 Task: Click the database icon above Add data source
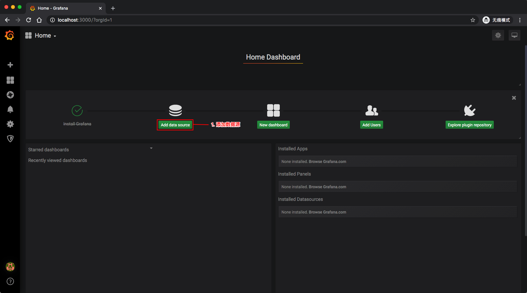click(175, 110)
